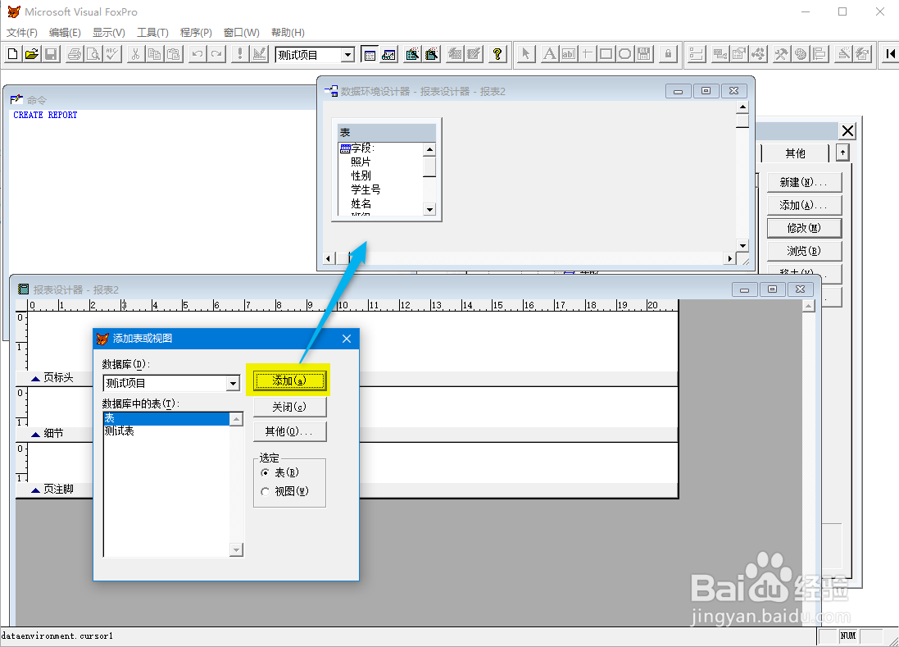Viewport: 899px width, 647px height.
Task: Click the field list scroll down arrow
Action: tap(430, 209)
